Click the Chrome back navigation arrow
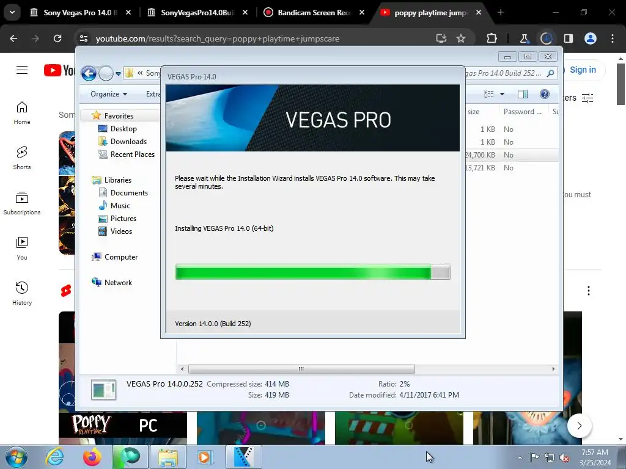Screen dimensions: 626x469 (x=13, y=38)
